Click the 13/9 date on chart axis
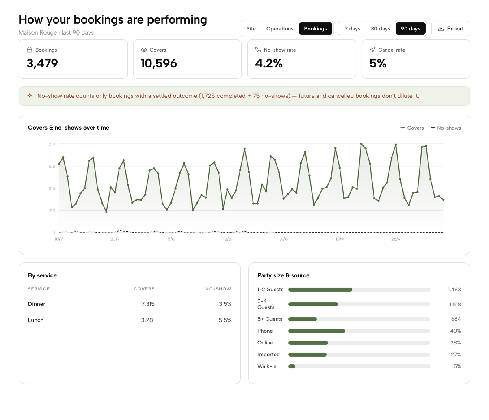This screenshot has width=489, height=420. (340, 239)
